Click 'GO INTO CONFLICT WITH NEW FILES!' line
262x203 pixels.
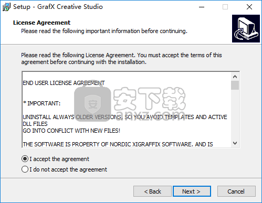tap(71, 131)
